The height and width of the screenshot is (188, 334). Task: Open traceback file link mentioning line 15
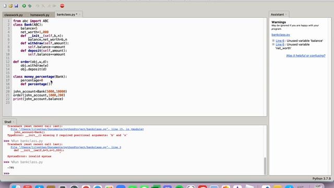pyautogui.click(x=77, y=129)
